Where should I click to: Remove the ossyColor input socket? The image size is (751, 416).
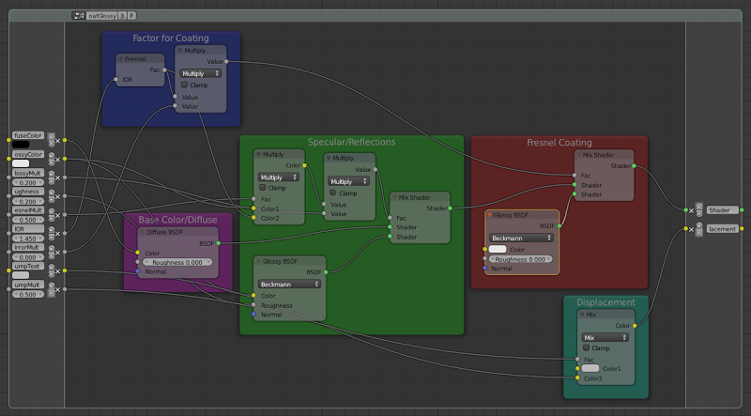[58, 159]
